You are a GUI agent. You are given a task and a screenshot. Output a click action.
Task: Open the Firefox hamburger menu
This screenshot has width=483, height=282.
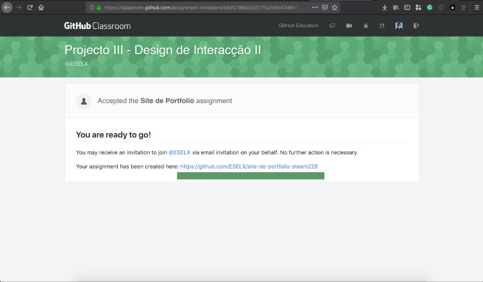tap(477, 7)
